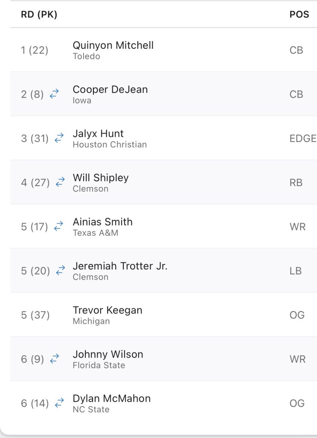
Task: Click trade icon next to Jalyx Hunt pick
Action: [x=59, y=138]
